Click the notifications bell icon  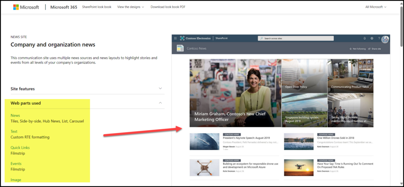tap(365, 38)
